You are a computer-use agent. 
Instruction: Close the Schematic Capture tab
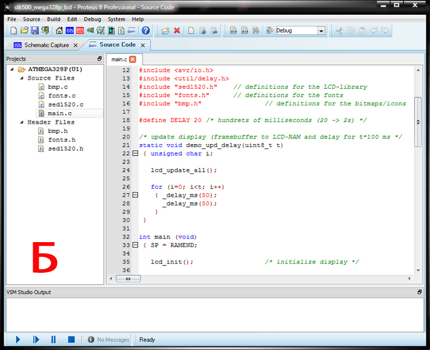click(76, 45)
